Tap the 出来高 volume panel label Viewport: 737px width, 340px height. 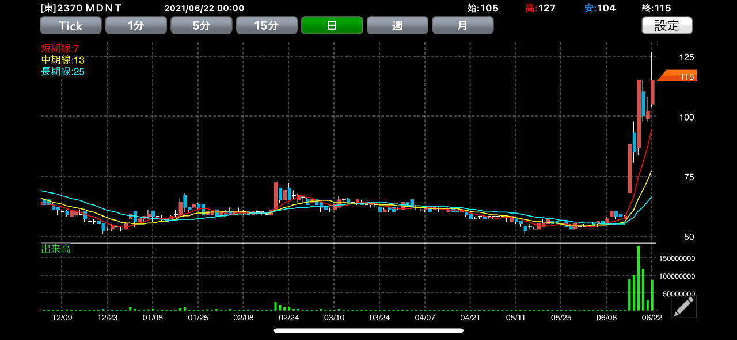point(56,249)
